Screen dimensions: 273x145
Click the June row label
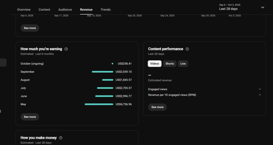point(24,96)
